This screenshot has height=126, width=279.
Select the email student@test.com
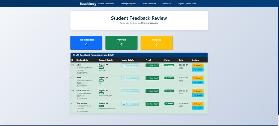click(85, 106)
